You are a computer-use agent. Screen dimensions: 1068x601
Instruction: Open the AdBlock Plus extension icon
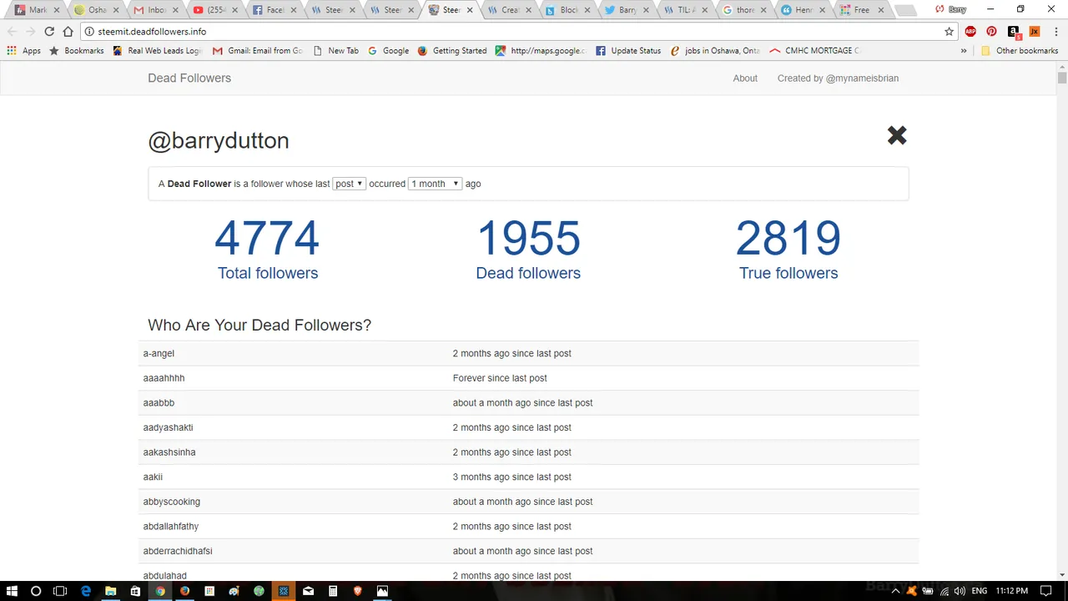click(x=970, y=32)
